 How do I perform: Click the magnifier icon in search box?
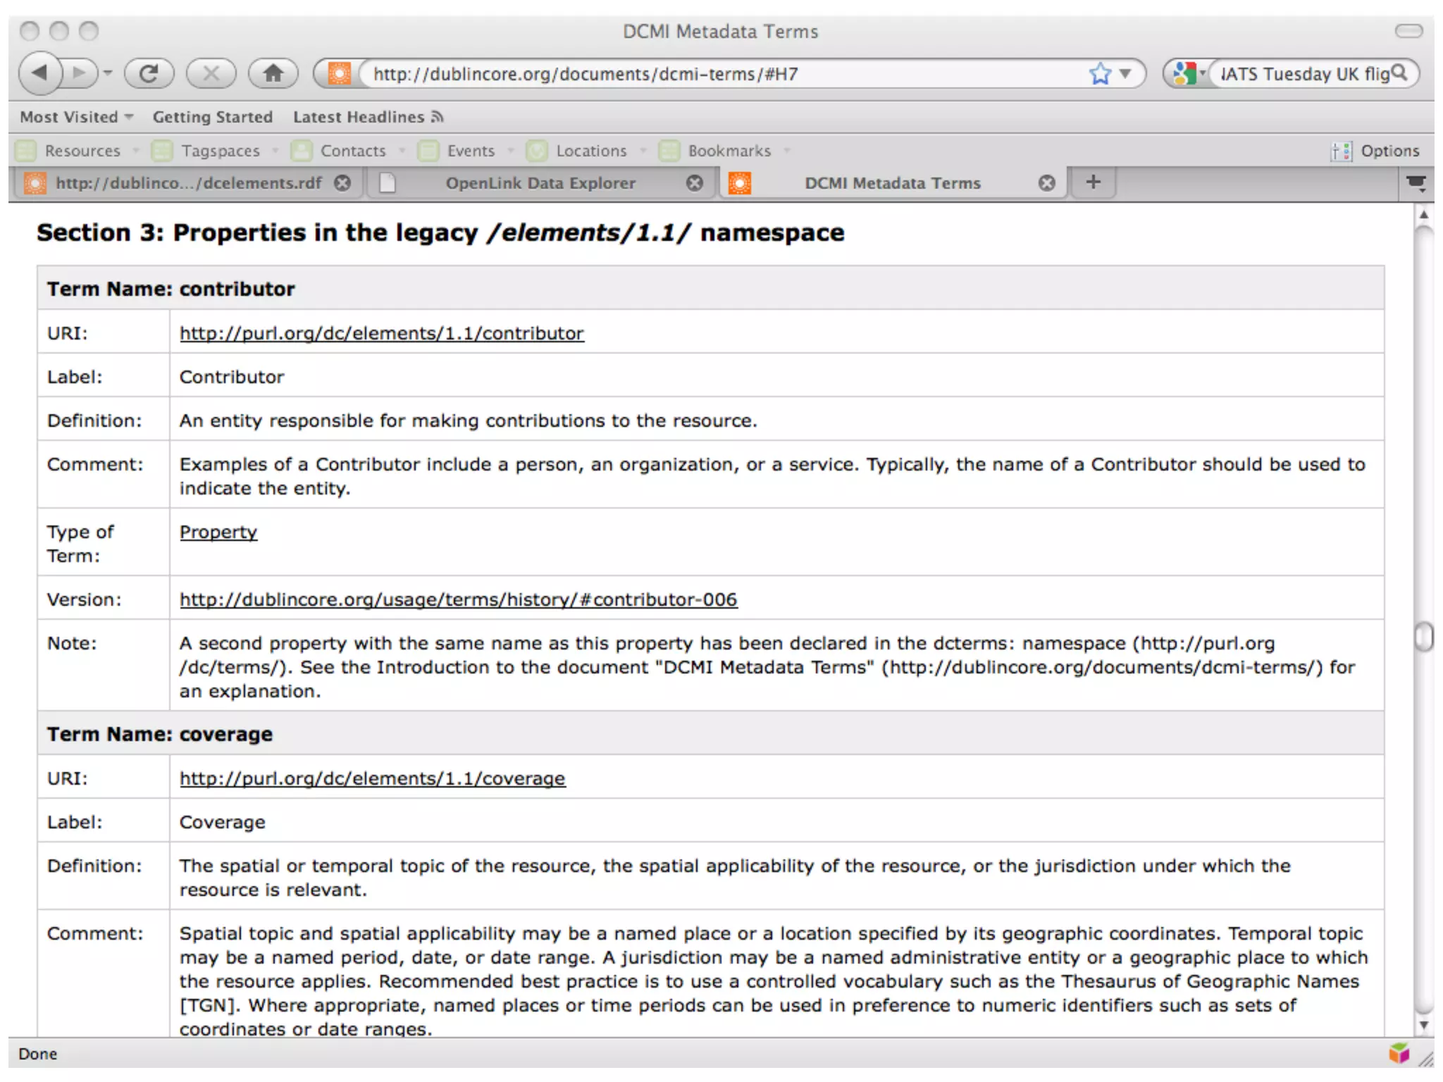tap(1399, 73)
